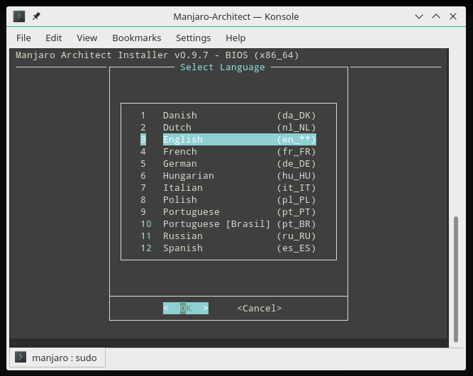Open the Bookmarks menu
This screenshot has width=473, height=376.
[136, 38]
